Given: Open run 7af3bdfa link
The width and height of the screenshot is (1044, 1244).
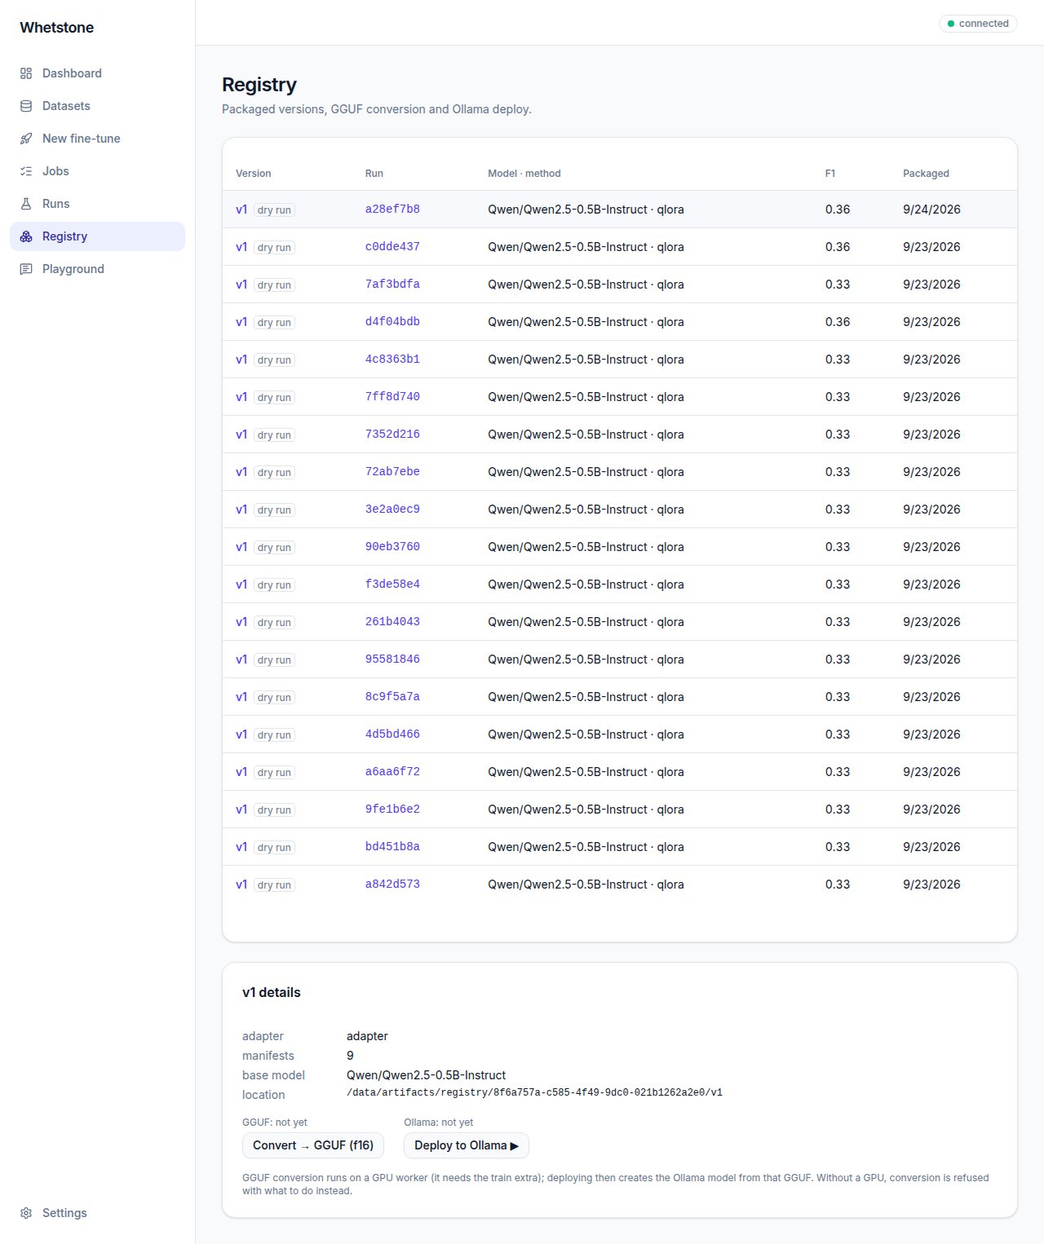Looking at the screenshot, I should (x=392, y=285).
